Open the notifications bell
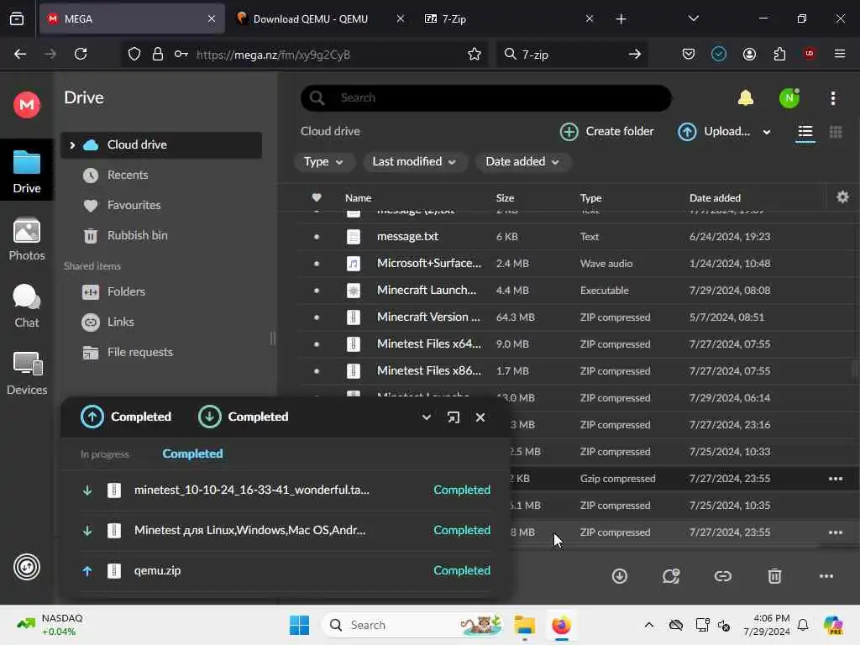Viewport: 860px width, 645px height. [x=746, y=98]
